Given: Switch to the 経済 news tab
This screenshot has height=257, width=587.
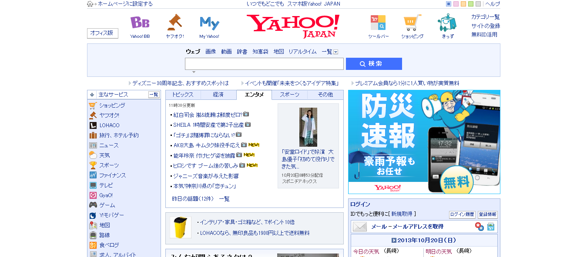Looking at the screenshot, I should click(x=218, y=95).
